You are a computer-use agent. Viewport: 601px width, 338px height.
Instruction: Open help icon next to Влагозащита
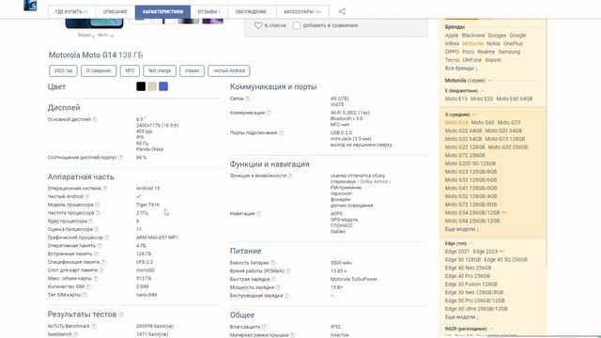(264, 327)
